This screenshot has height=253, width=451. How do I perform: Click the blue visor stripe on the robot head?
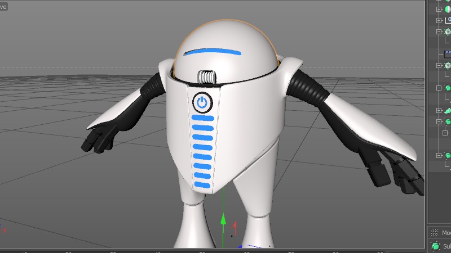[x=213, y=53]
